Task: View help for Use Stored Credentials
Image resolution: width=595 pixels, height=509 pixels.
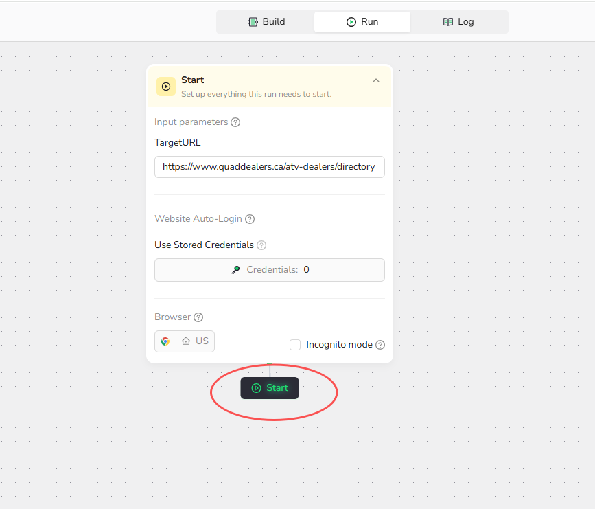Action: pos(261,245)
